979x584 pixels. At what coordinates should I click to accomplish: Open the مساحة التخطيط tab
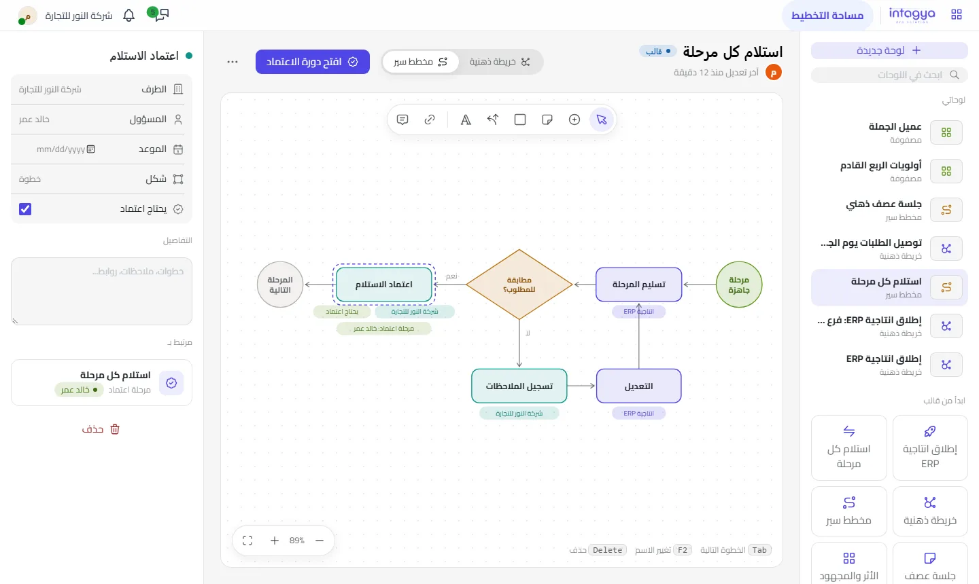[x=827, y=15]
